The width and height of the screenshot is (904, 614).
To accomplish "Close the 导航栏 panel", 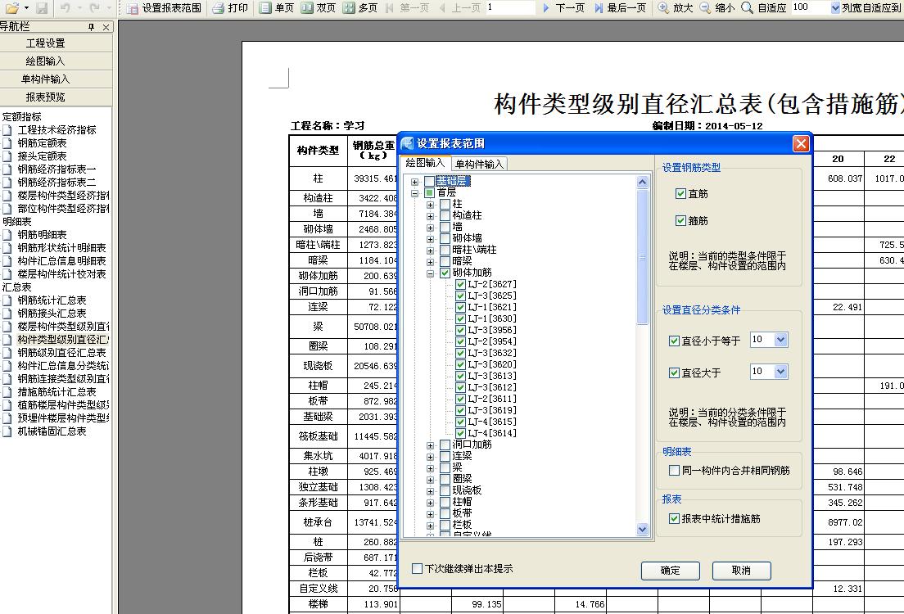I will pyautogui.click(x=106, y=26).
